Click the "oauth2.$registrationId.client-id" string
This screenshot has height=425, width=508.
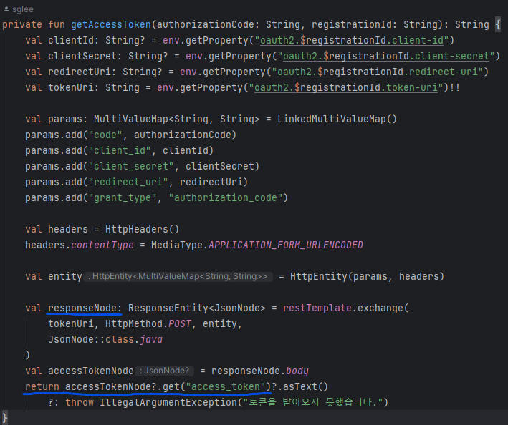tap(352, 41)
